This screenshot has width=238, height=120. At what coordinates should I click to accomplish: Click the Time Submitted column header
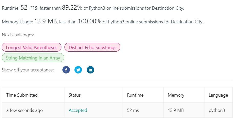tap(22, 95)
